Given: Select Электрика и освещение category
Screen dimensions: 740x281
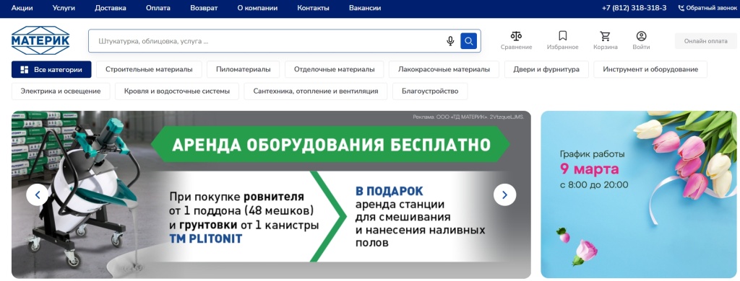Looking at the screenshot, I should (61, 92).
